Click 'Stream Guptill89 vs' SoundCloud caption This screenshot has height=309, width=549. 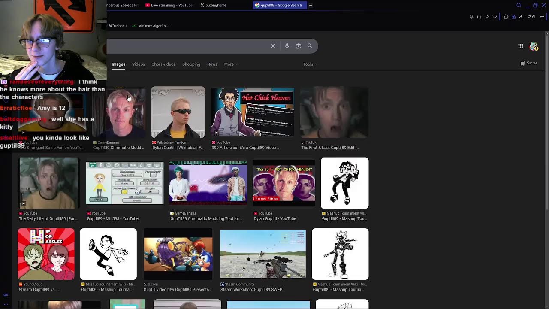[x=39, y=289]
